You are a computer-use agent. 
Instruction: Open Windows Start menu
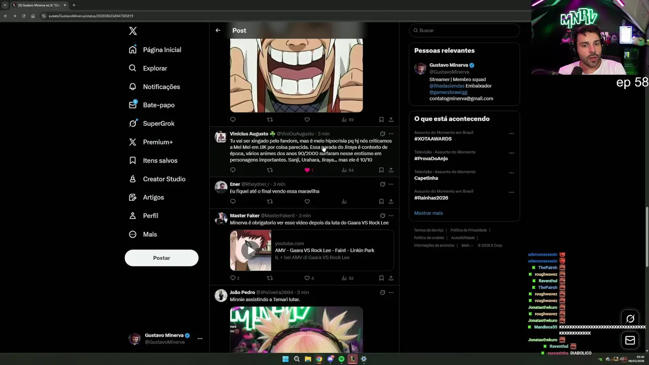(x=285, y=359)
